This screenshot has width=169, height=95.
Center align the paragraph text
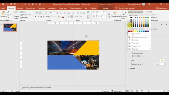(x=72, y=17)
